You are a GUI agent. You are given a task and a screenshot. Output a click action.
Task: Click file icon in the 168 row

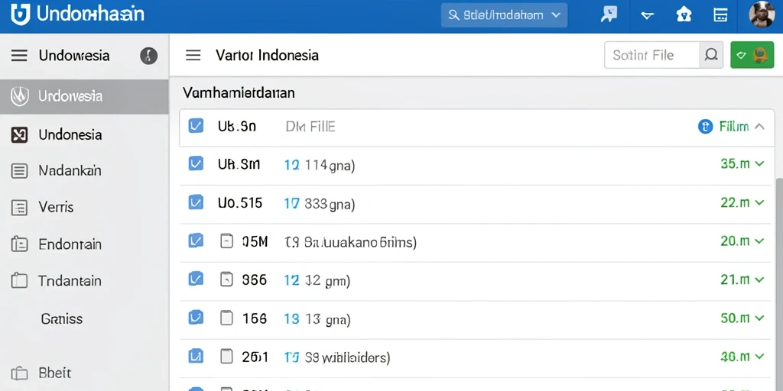[226, 318]
